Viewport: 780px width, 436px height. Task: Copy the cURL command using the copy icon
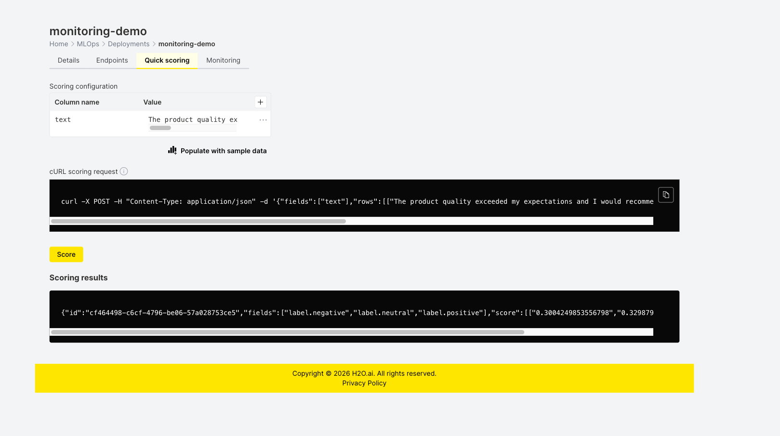(666, 195)
